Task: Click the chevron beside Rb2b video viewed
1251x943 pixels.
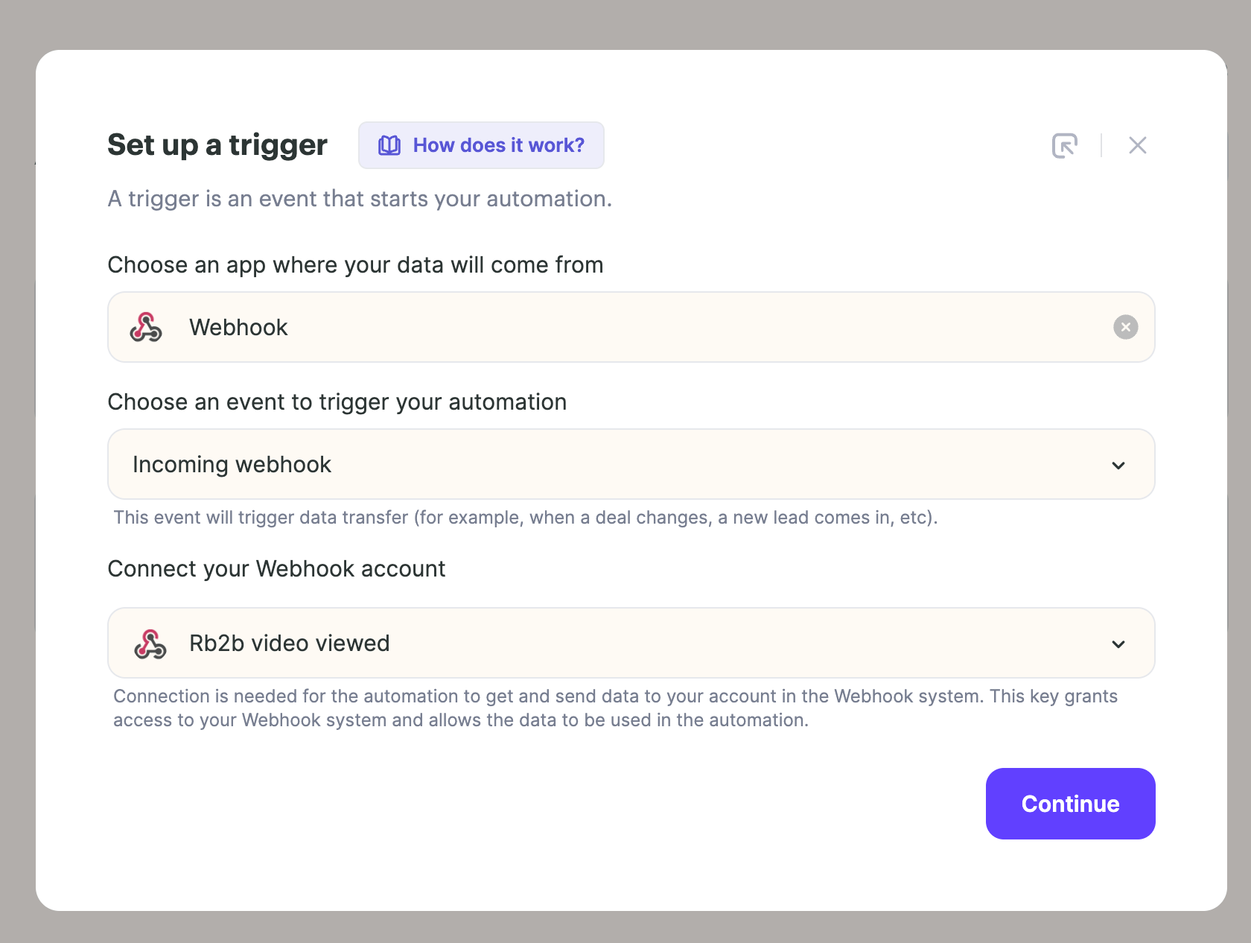Action: (1118, 644)
